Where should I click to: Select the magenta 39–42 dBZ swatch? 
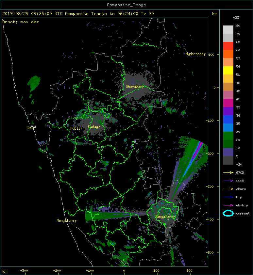(x=228, y=103)
